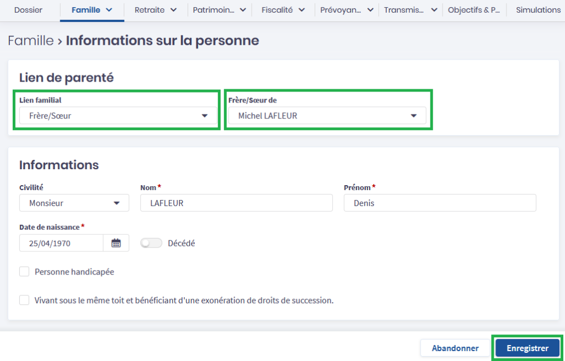This screenshot has height=361, width=565.
Task: Expand the Lien familial dropdown
Action: (x=116, y=116)
